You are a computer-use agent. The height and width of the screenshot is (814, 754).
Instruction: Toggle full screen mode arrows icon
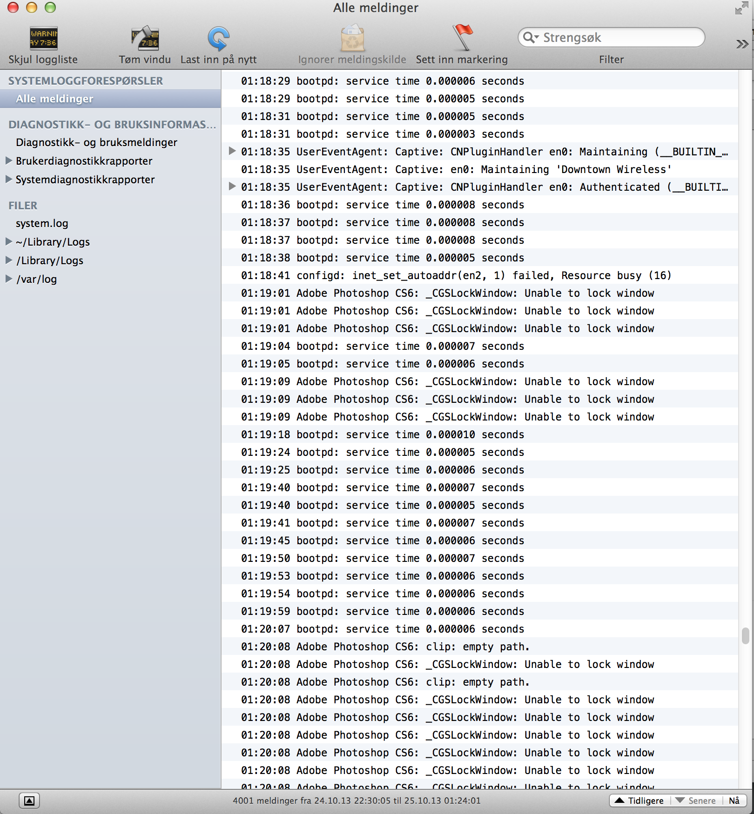click(741, 8)
